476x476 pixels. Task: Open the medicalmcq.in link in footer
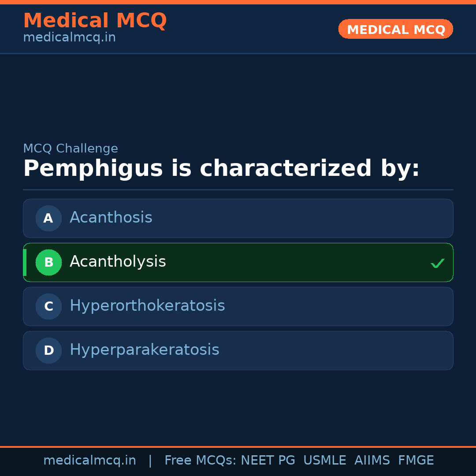[89, 461]
